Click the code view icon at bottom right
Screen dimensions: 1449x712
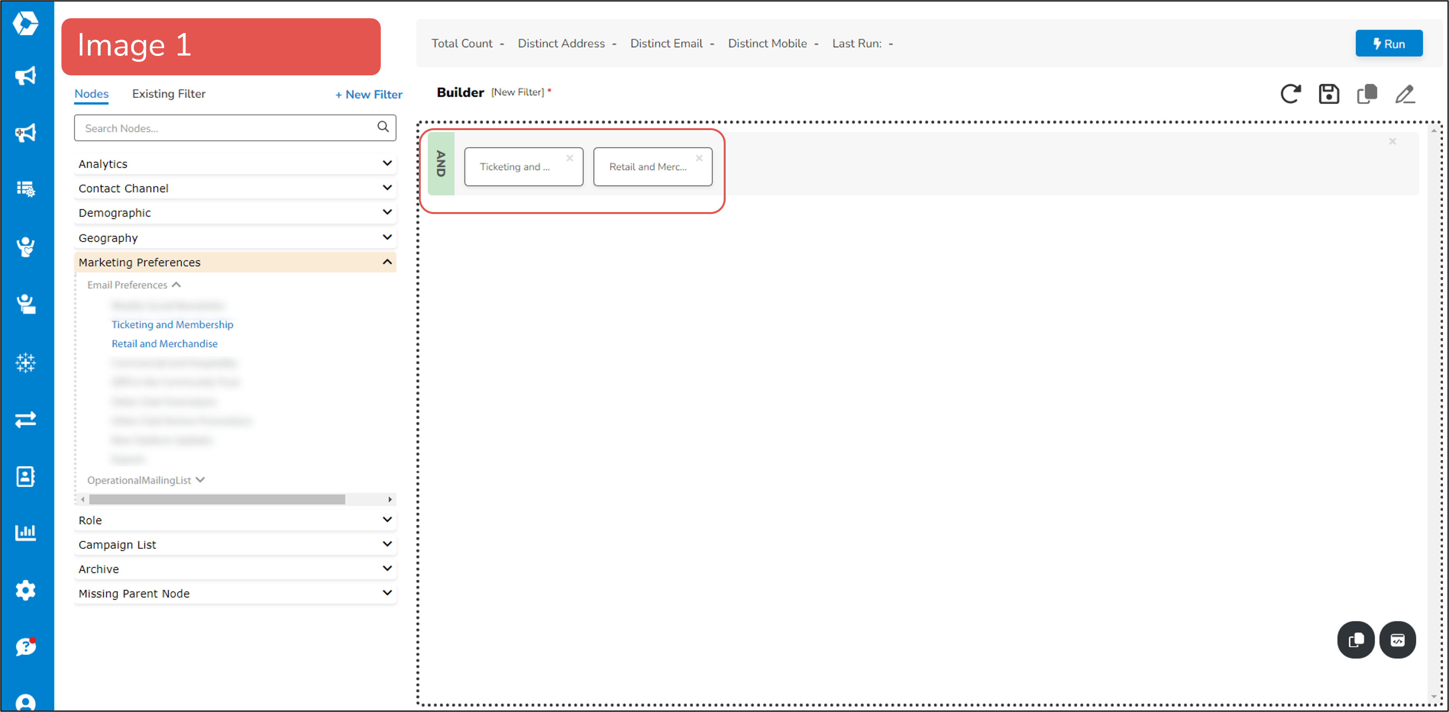tap(1398, 639)
